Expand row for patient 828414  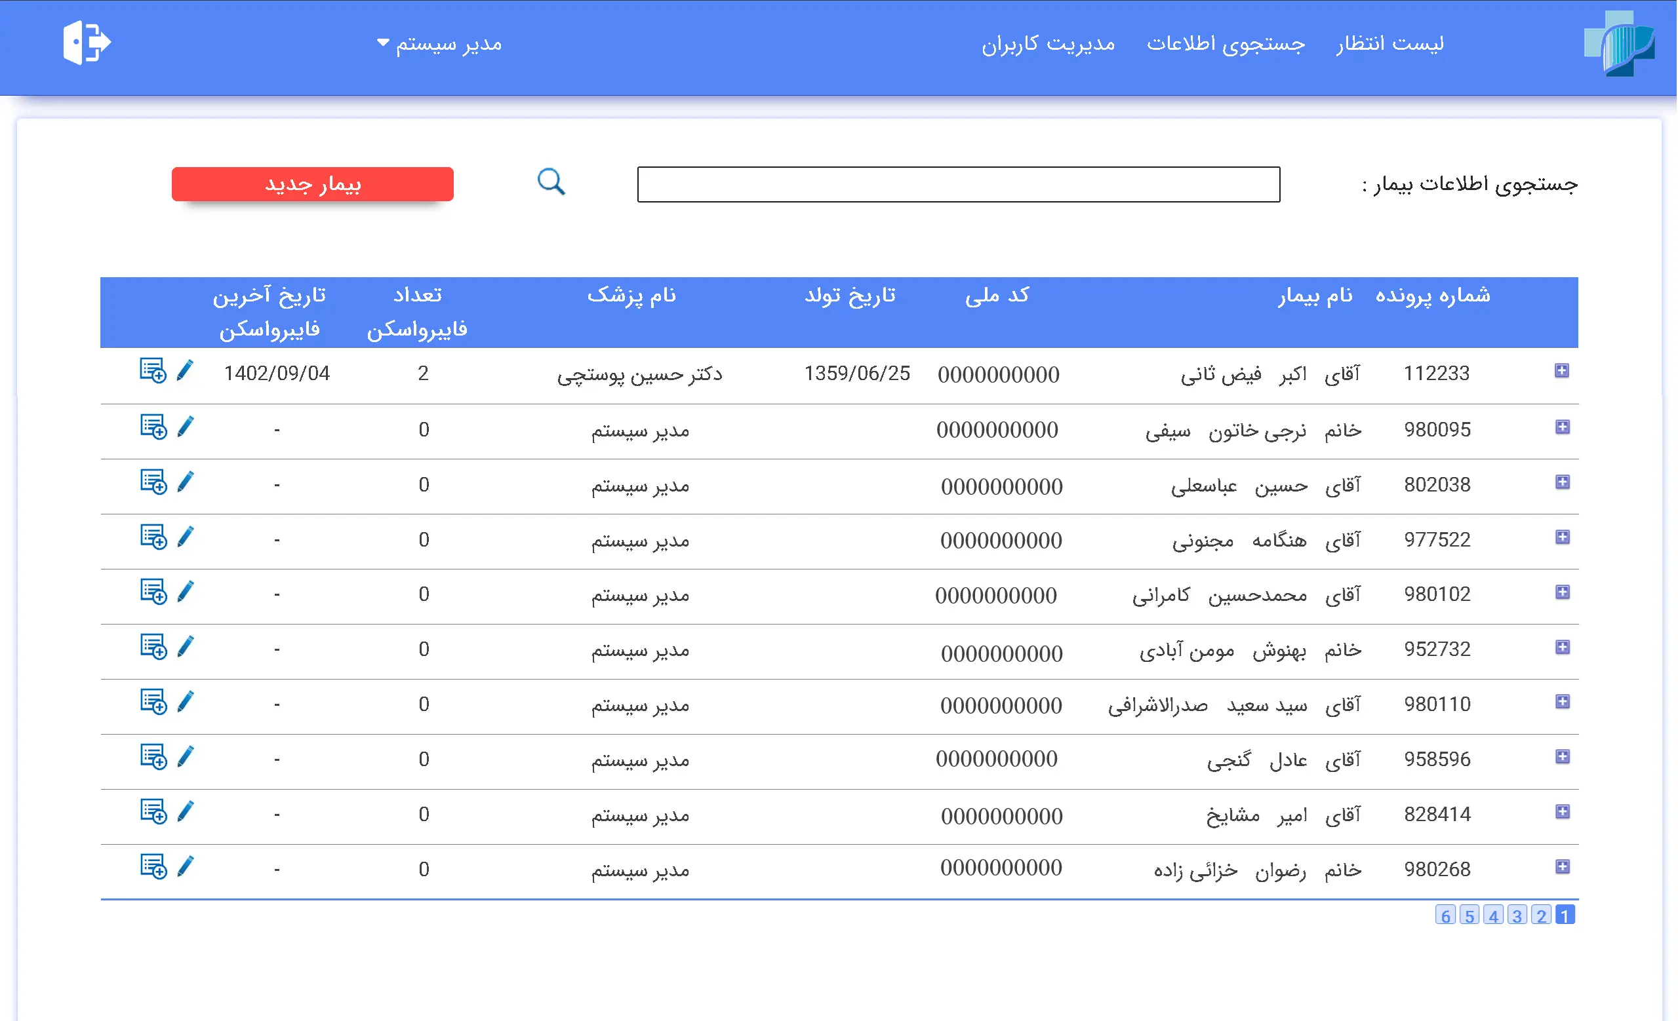(x=1563, y=812)
